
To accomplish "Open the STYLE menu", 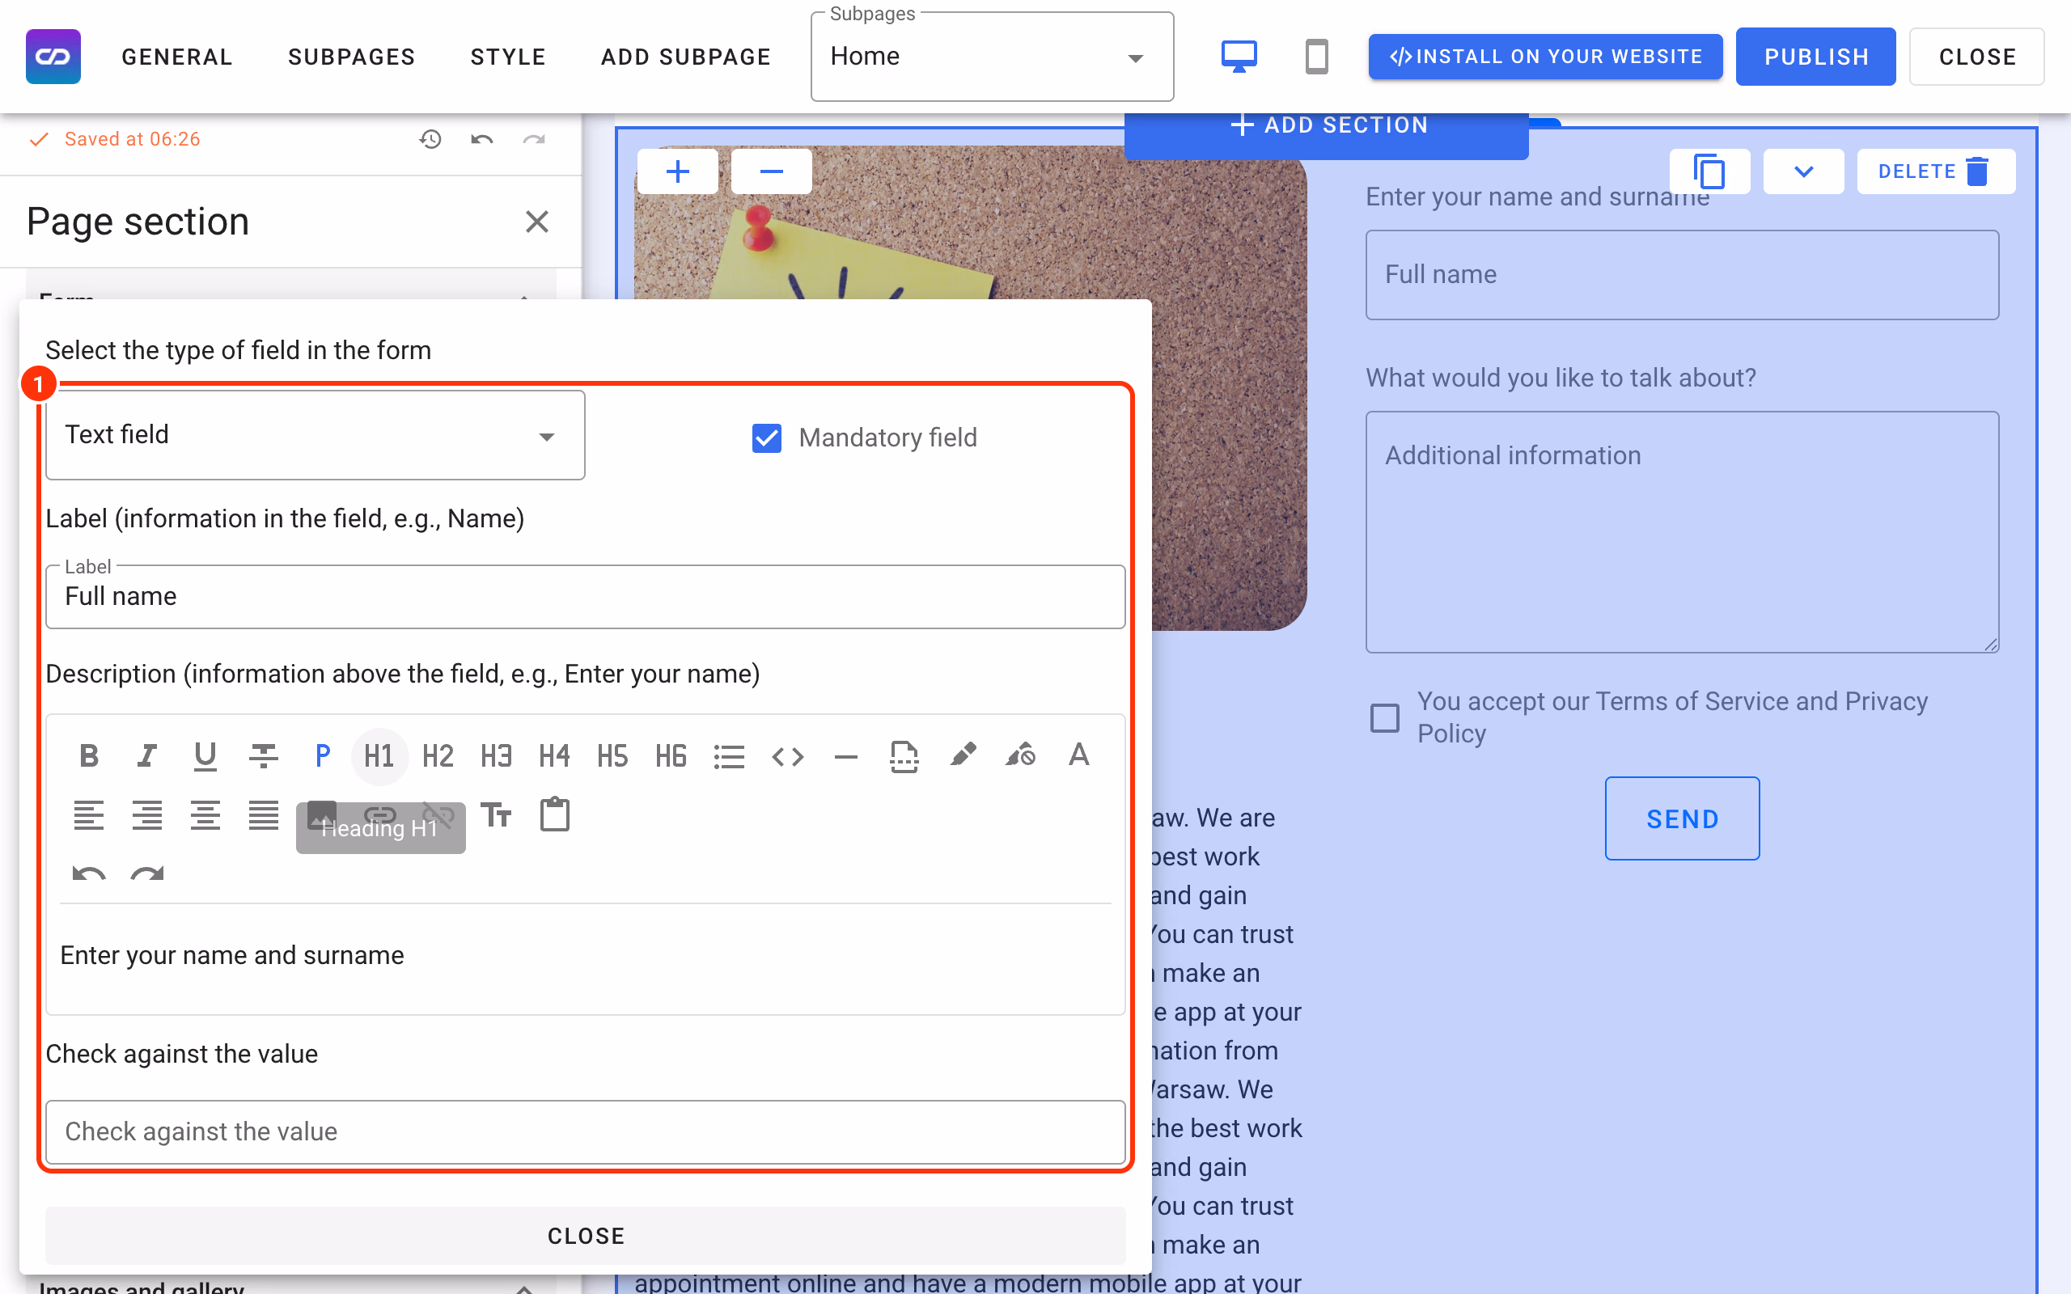I will [x=508, y=57].
